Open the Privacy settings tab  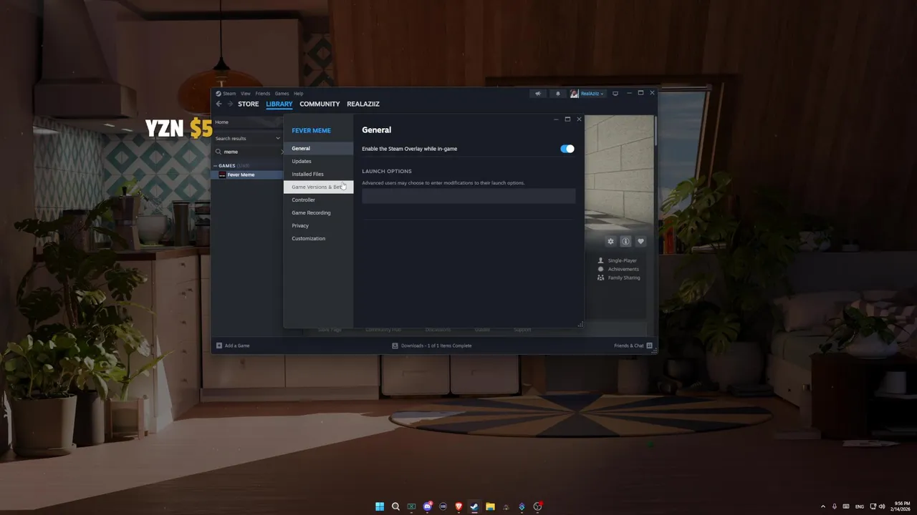pyautogui.click(x=318, y=225)
